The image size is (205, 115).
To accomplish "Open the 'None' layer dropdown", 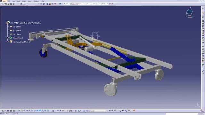I will [105, 4].
